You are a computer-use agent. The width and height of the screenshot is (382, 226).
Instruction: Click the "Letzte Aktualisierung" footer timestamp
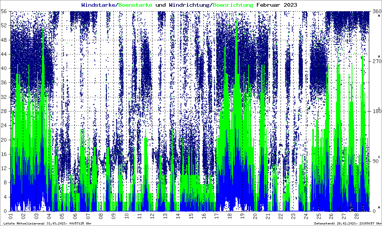[47, 223]
